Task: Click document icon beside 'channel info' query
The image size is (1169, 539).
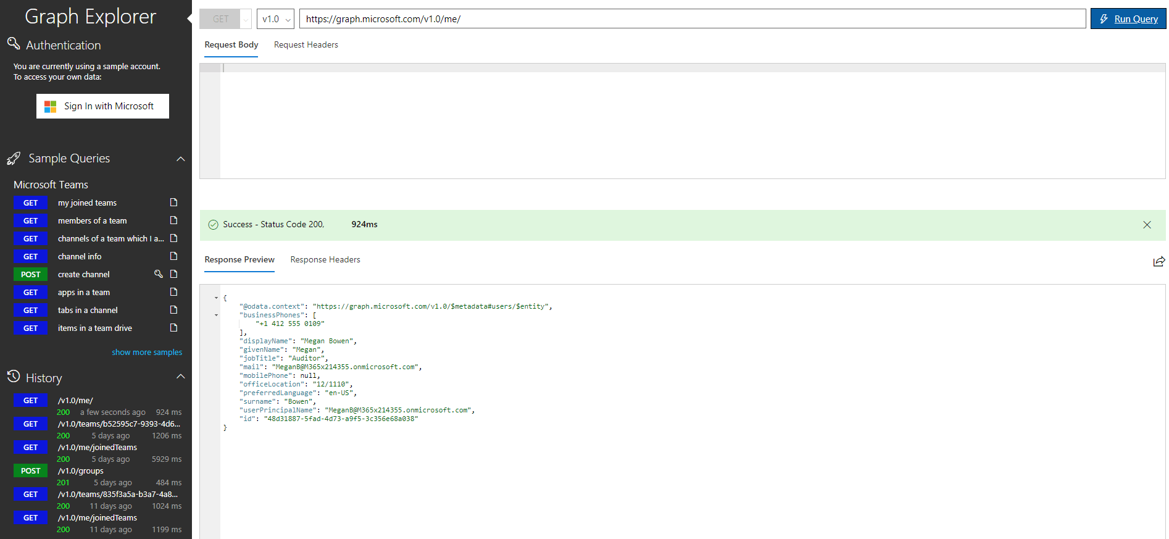Action: (173, 256)
